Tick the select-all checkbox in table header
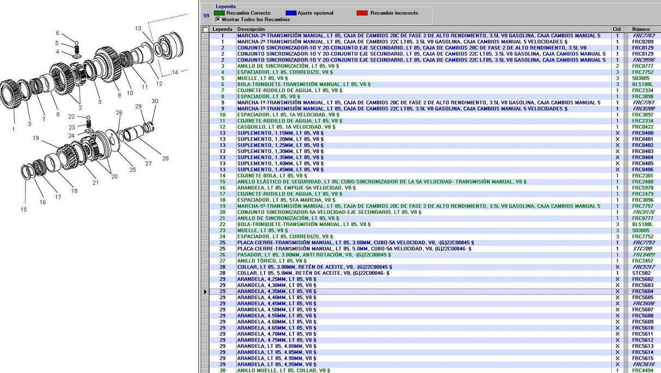661x373 pixels. [205, 29]
